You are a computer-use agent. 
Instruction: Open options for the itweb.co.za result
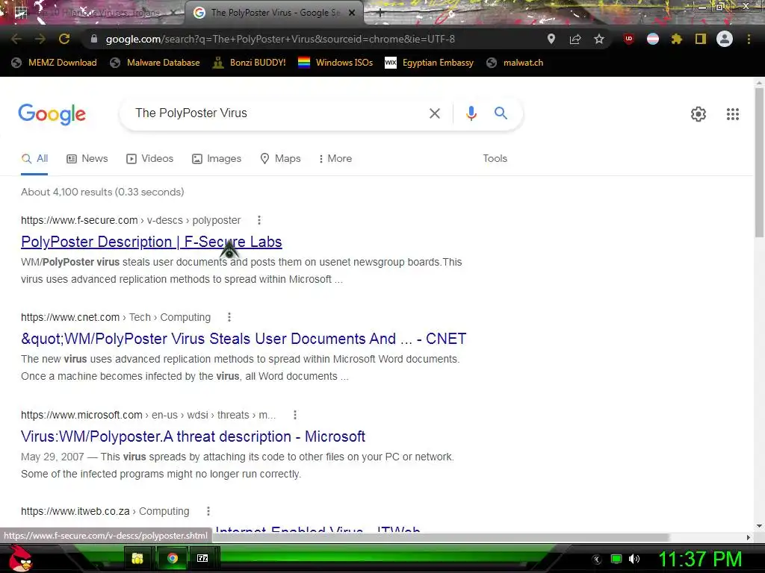208,511
